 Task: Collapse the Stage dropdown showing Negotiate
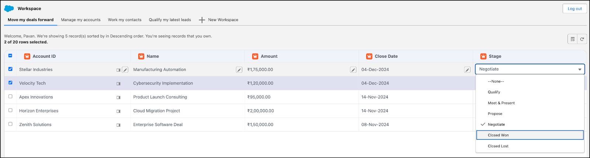pos(530,69)
